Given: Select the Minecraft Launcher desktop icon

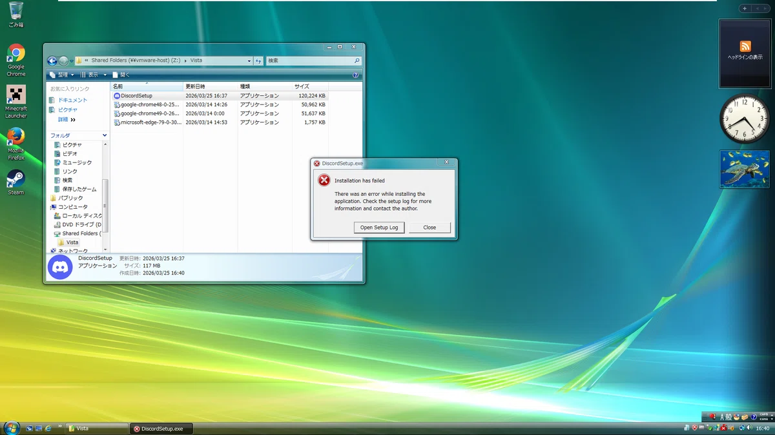Looking at the screenshot, I should (x=16, y=102).
